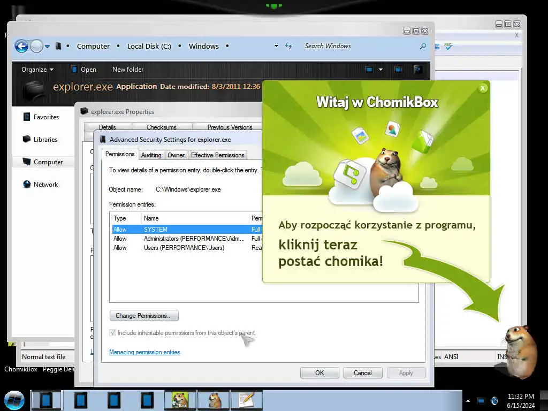Click the network tray icon
Image resolution: width=548 pixels, height=411 pixels.
481,400
